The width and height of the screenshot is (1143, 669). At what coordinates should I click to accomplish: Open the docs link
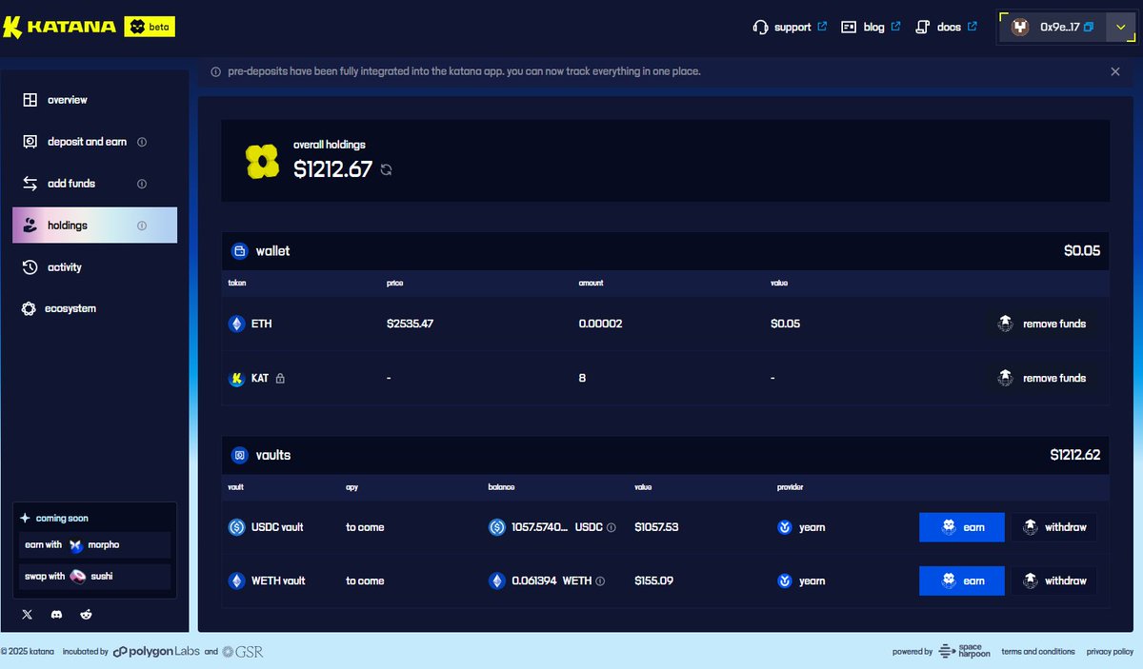click(946, 28)
